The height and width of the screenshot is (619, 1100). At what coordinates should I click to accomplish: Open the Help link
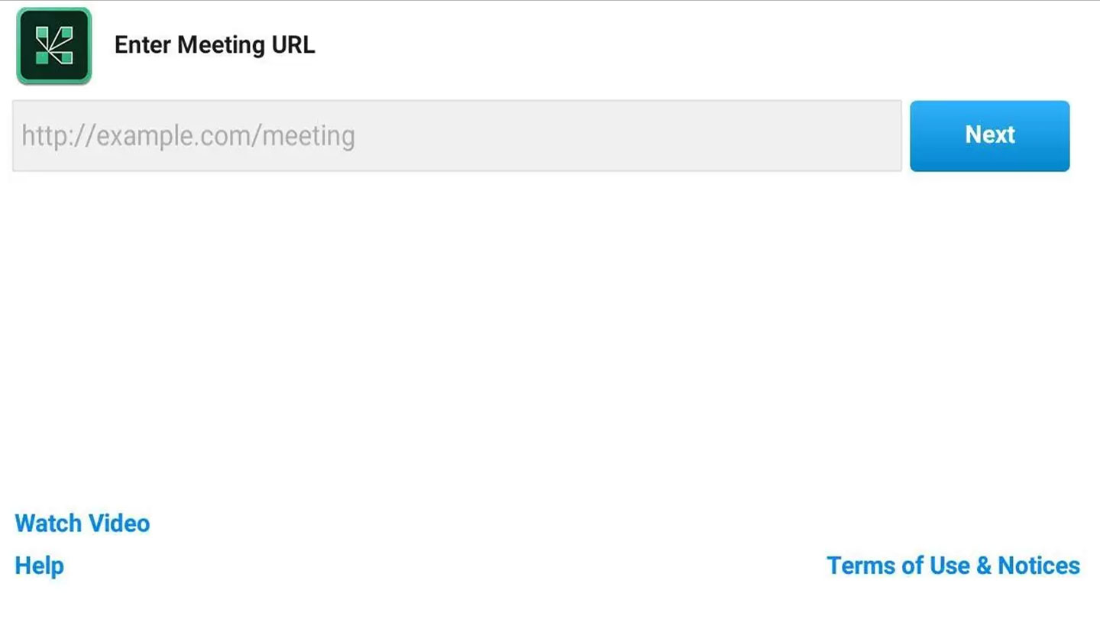40,566
